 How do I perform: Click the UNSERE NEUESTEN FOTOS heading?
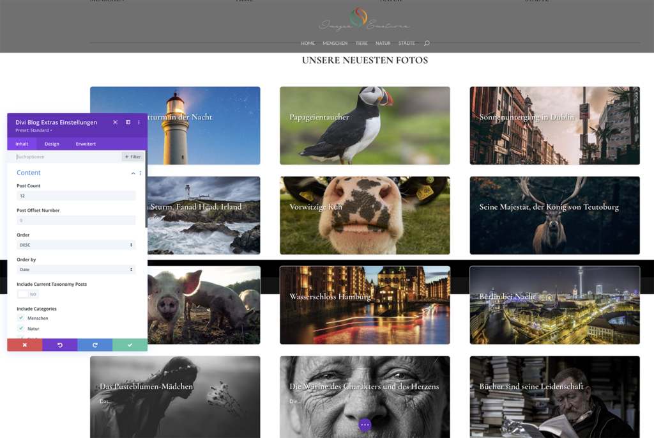[365, 60]
